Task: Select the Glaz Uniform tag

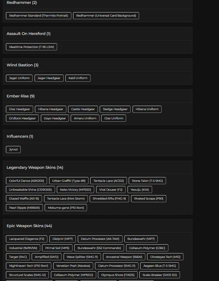Action: pos(114,118)
